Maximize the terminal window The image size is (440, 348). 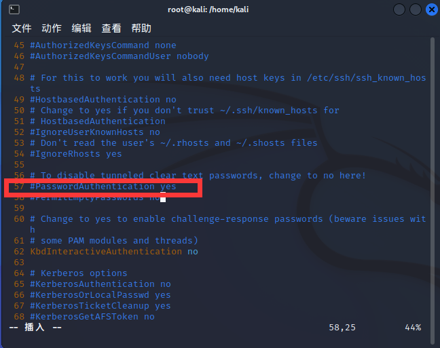click(x=416, y=9)
